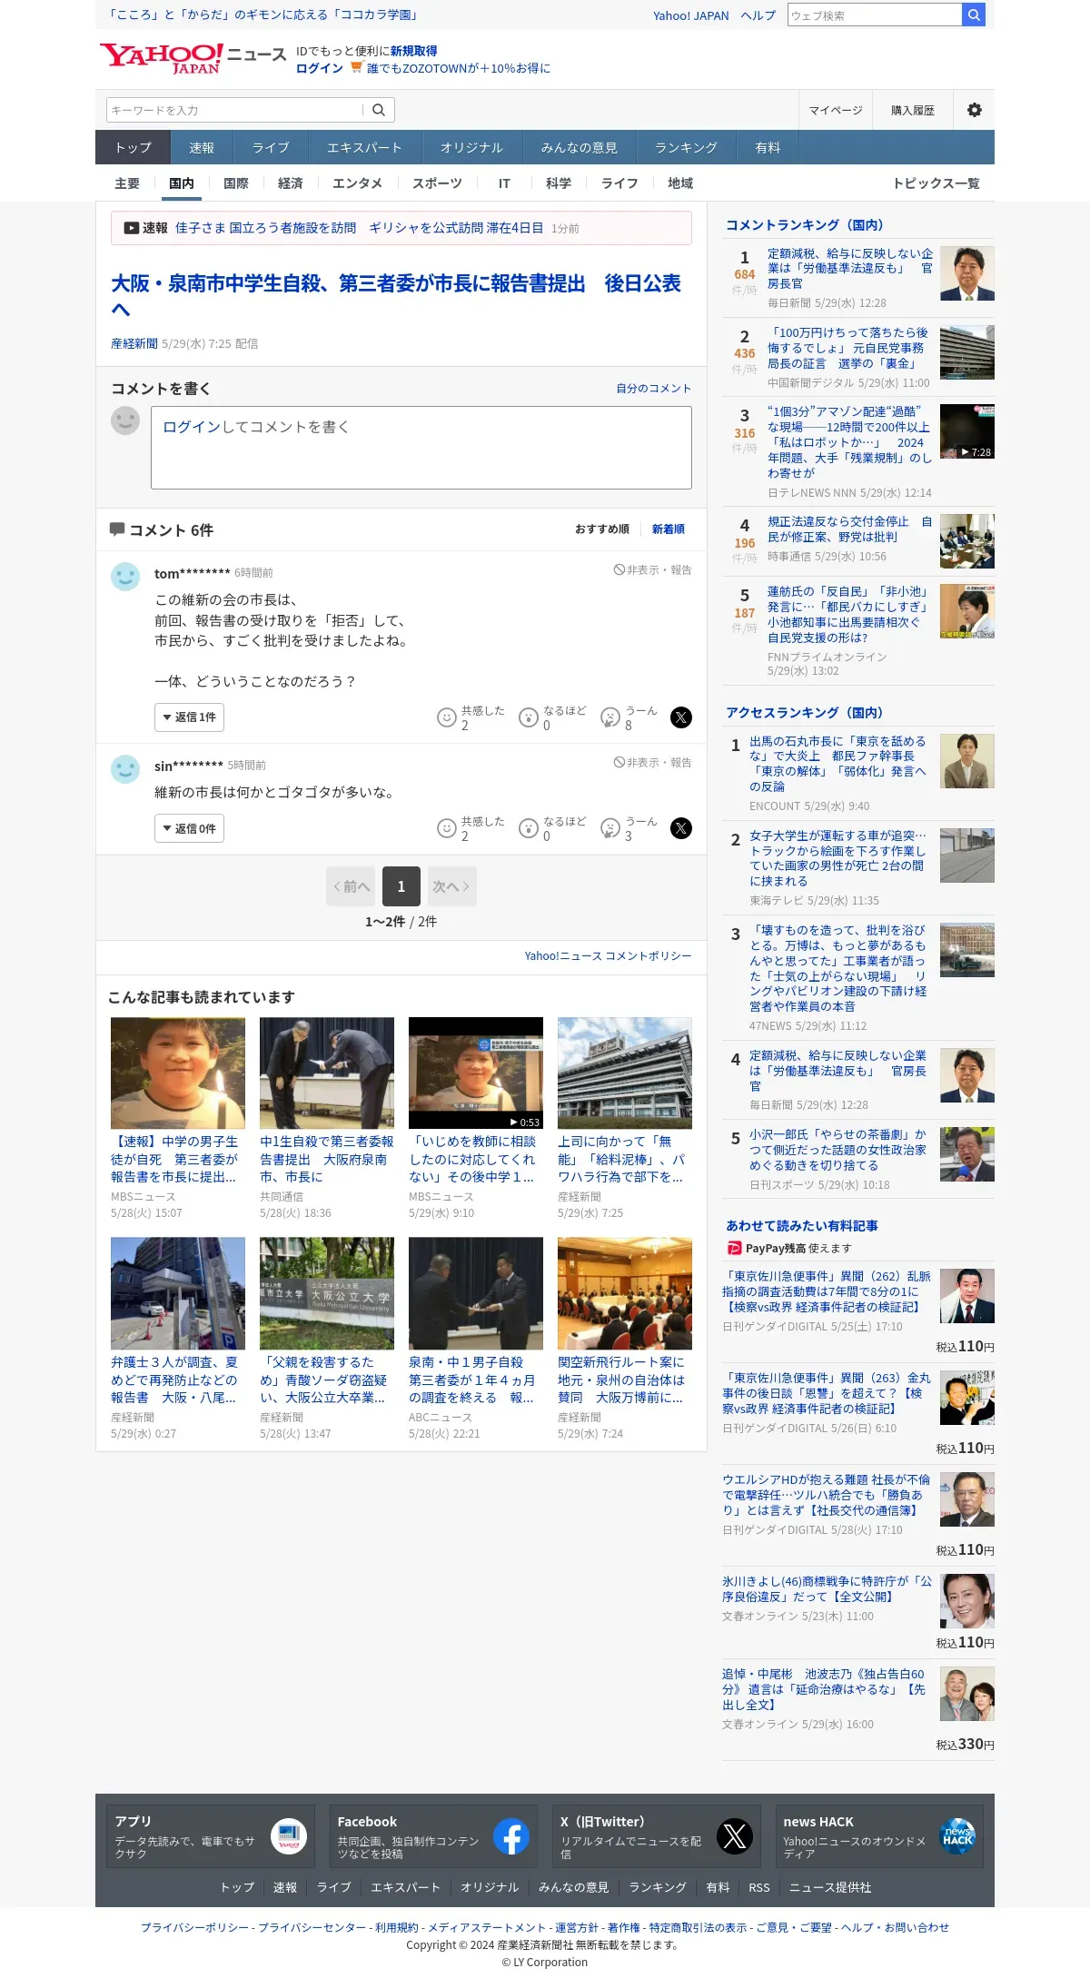Go to the 前へ previous page button
This screenshot has height=1988, width=1090.
point(351,886)
